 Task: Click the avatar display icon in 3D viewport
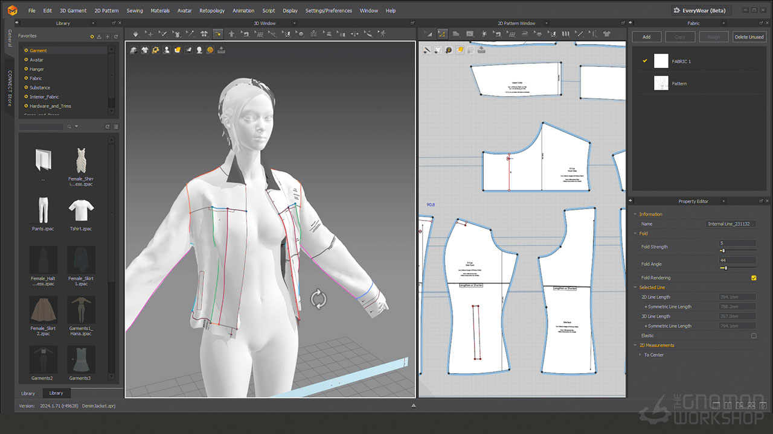[x=166, y=50]
